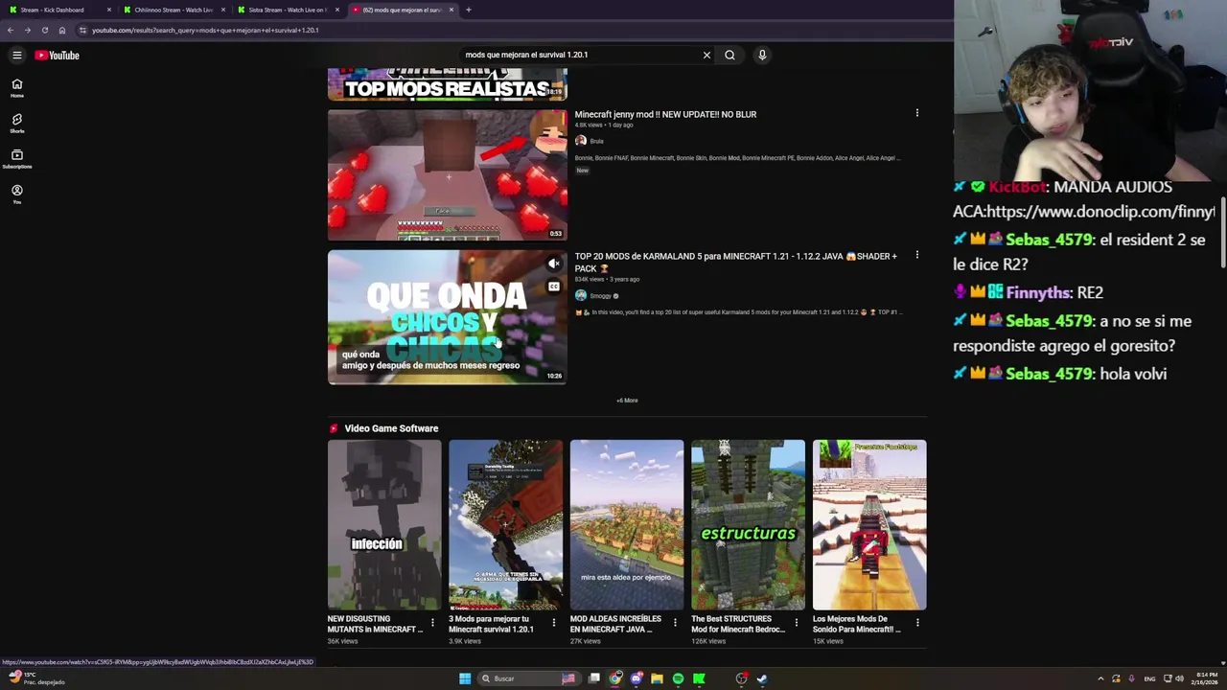Open The Best STRUCTURES Mod title
The image size is (1227, 690).
click(738, 624)
